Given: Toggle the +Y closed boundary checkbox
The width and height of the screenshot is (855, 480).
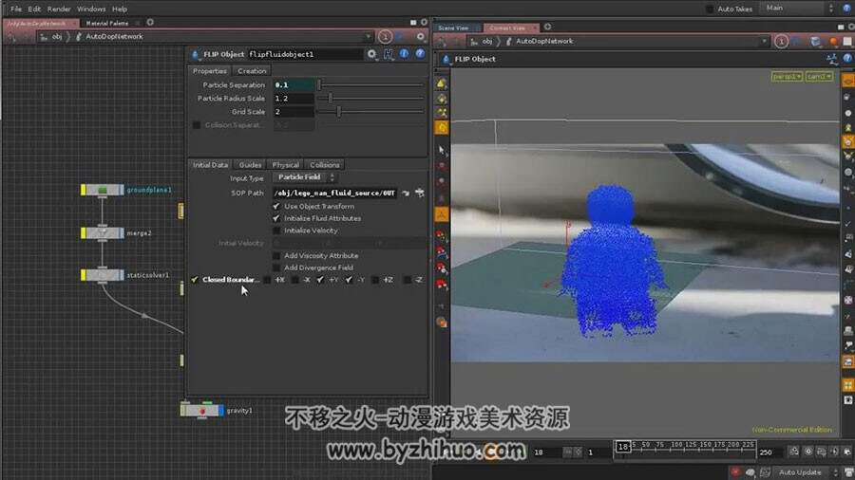Looking at the screenshot, I should coord(320,280).
